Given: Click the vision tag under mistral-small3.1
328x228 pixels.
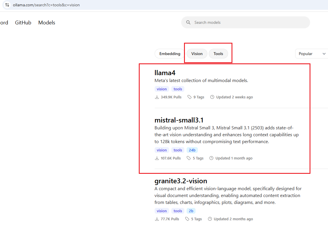Looking at the screenshot, I should tap(162, 150).
